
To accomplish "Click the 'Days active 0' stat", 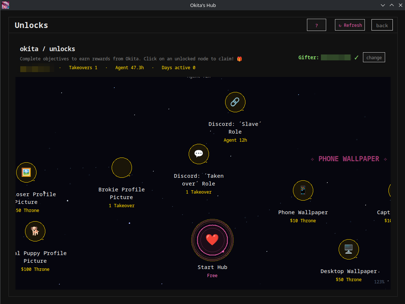I will (178, 68).
